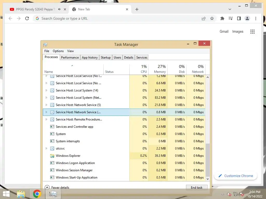The image size is (266, 199).
Task: Sort processes by the Name column
Action: click(73, 69)
